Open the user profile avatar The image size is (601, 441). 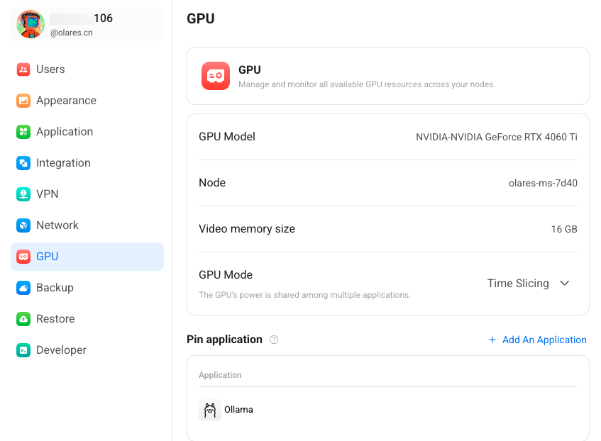(x=31, y=24)
